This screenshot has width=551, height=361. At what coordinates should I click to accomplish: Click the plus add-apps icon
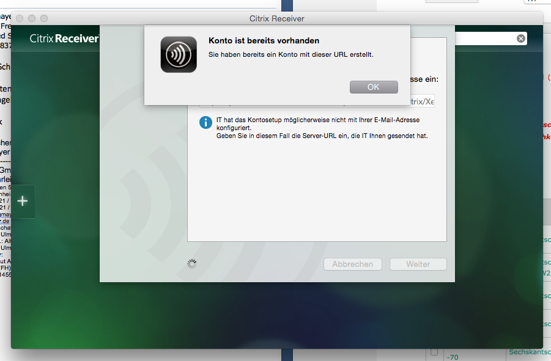pyautogui.click(x=23, y=201)
